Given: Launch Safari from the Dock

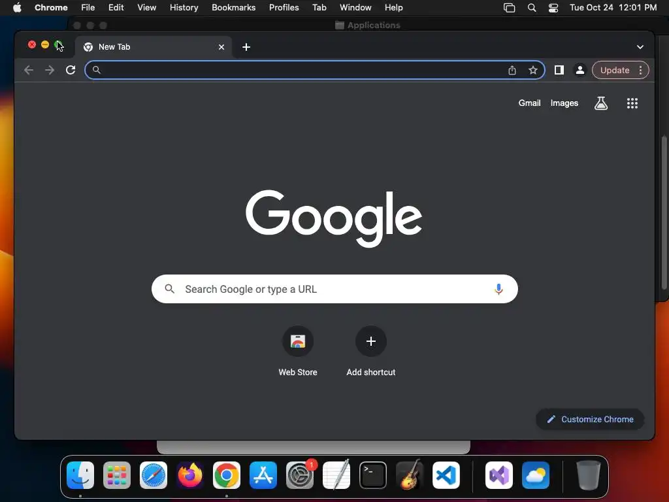Looking at the screenshot, I should 153,475.
